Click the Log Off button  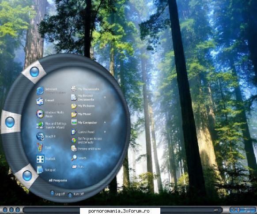click(x=57, y=194)
